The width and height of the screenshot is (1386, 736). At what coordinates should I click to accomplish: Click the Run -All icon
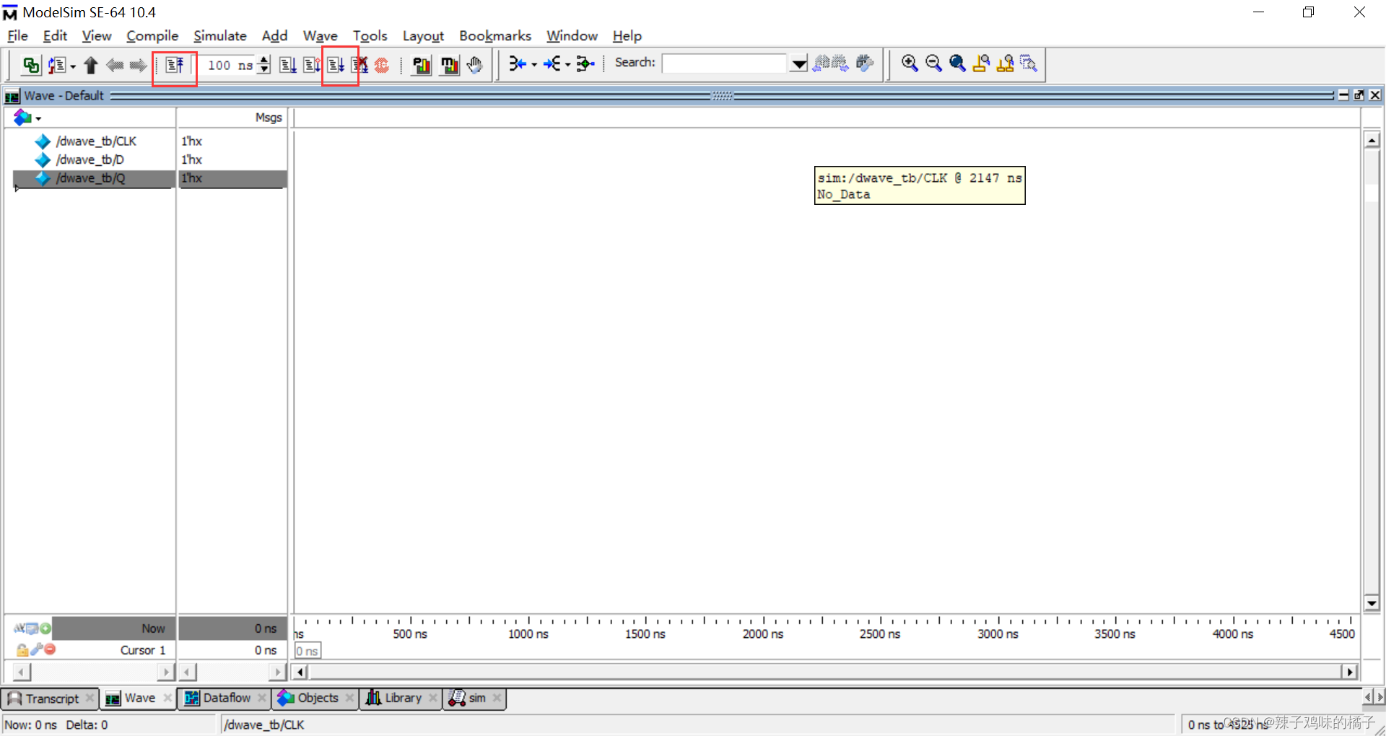[x=336, y=65]
